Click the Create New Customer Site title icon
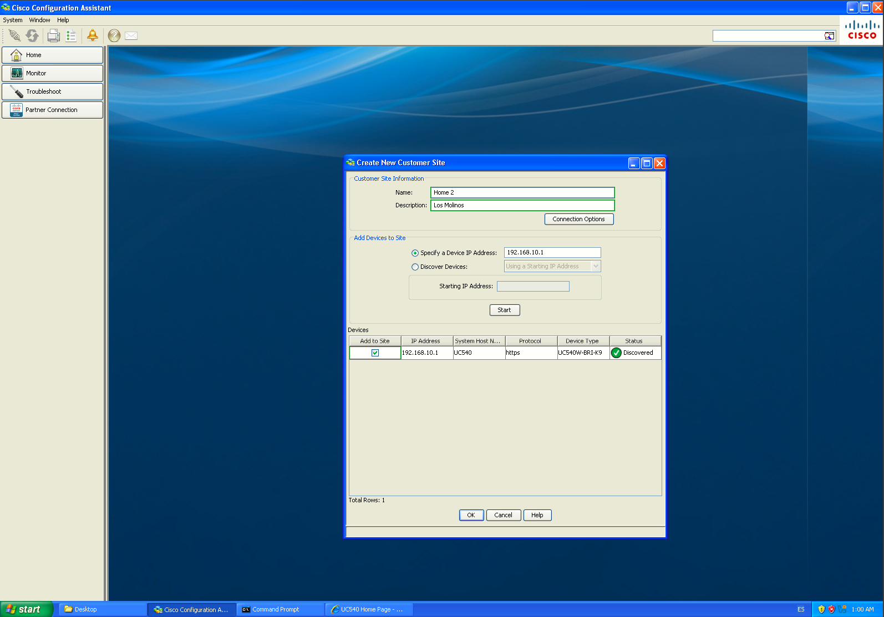 350,162
